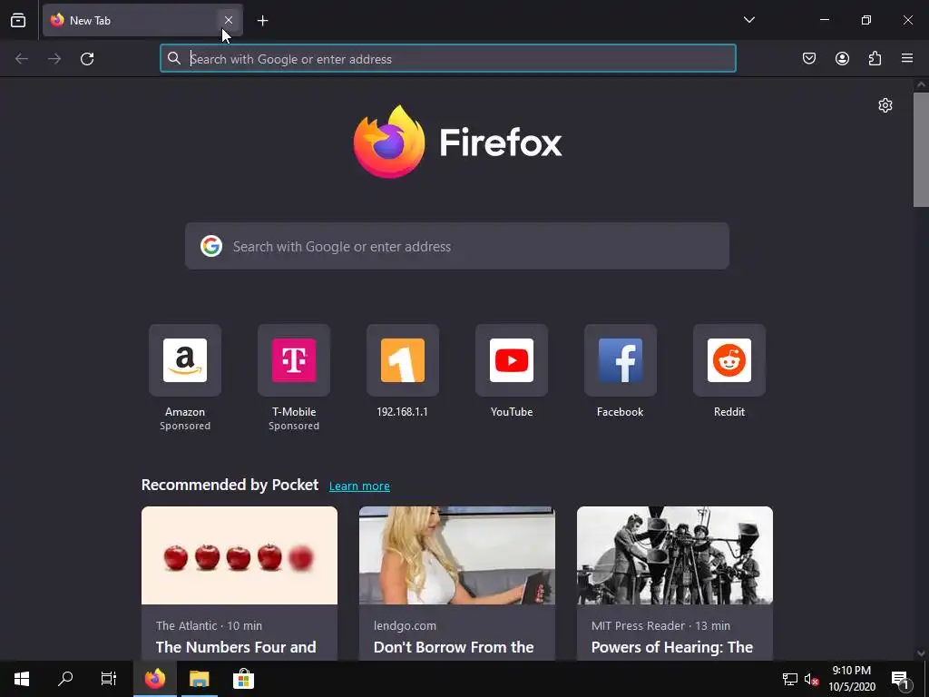Open Windows taskbar search
The width and height of the screenshot is (929, 697).
(65, 679)
